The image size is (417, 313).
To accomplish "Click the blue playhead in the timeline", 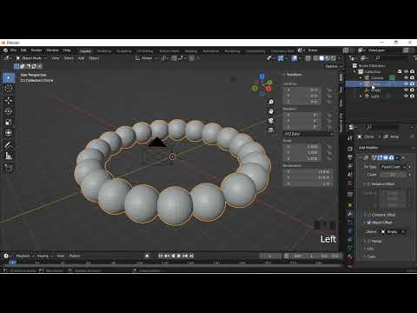I will coord(12,263).
